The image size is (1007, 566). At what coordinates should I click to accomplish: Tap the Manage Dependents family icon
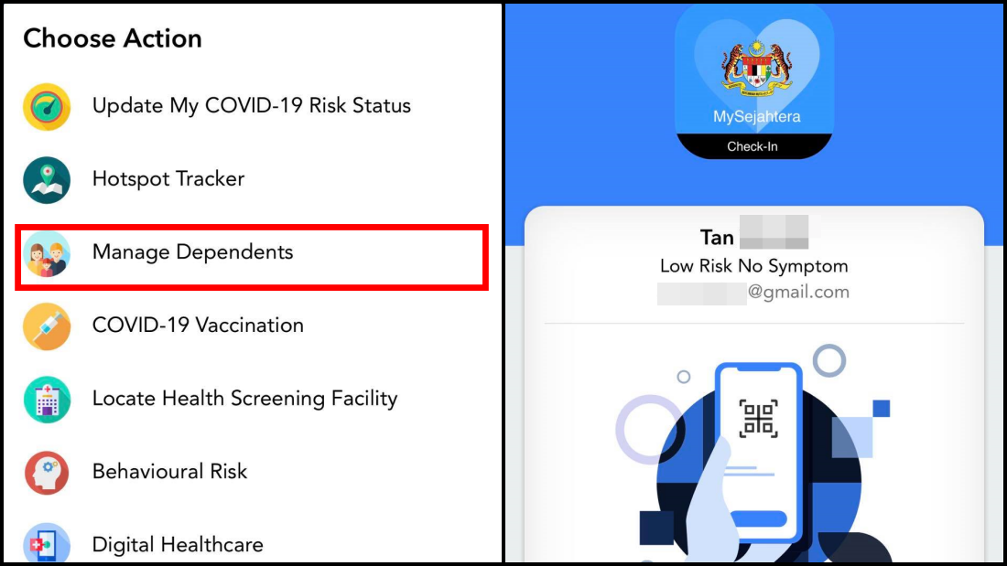coord(47,253)
